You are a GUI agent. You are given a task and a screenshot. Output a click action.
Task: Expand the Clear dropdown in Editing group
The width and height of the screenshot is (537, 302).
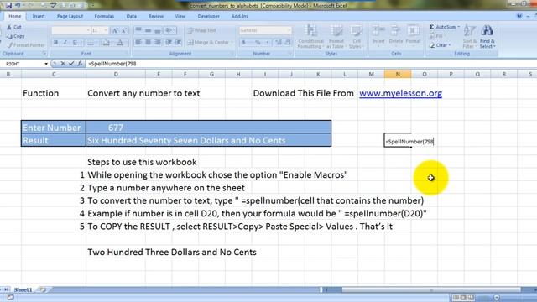(x=450, y=45)
